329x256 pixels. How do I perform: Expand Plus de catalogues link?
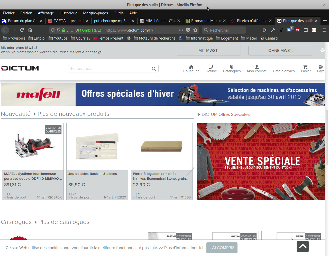click(x=64, y=222)
